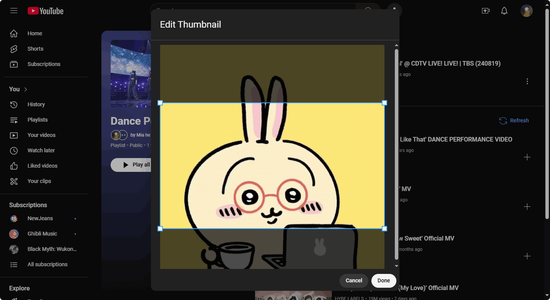Screen dimensions: 550x300
Task: Click dialog scrollbar down arrow
Action: click(x=396, y=266)
